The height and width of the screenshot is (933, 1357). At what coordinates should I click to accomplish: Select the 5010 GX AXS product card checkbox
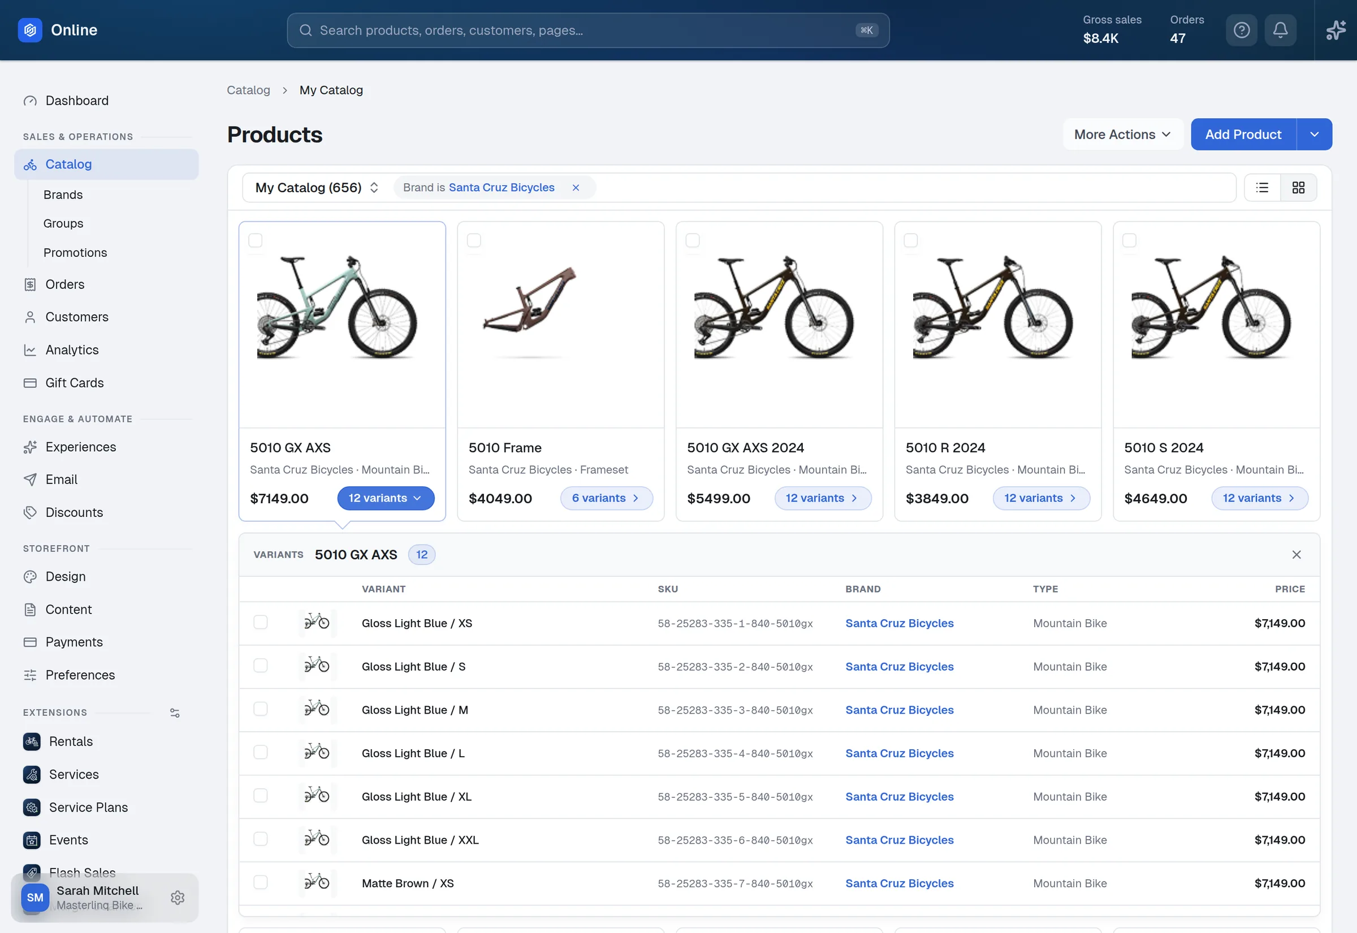[x=256, y=240]
